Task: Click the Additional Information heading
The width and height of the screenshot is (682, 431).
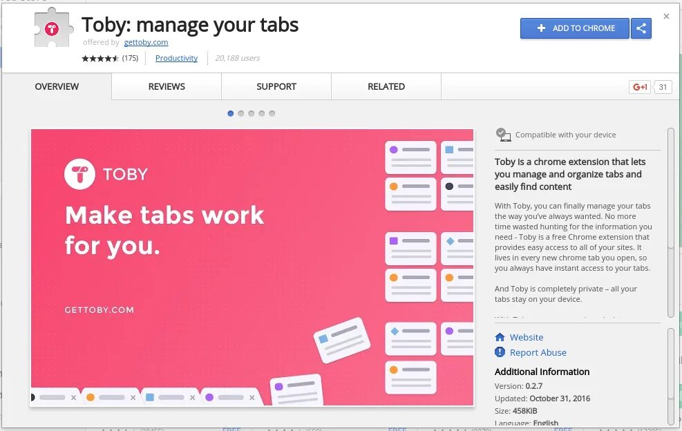Action: pyautogui.click(x=542, y=372)
